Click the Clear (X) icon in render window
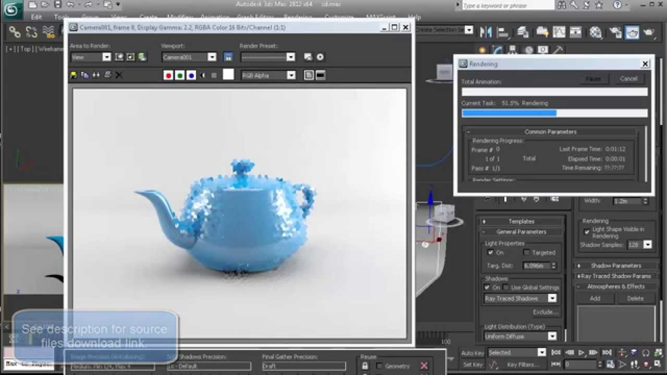The height and width of the screenshot is (375, 667). (x=119, y=75)
